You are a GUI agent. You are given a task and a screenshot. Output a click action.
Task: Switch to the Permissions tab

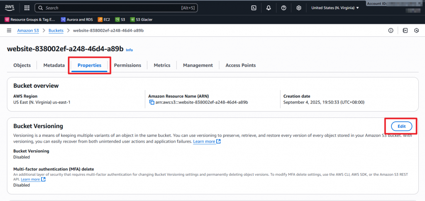point(127,65)
